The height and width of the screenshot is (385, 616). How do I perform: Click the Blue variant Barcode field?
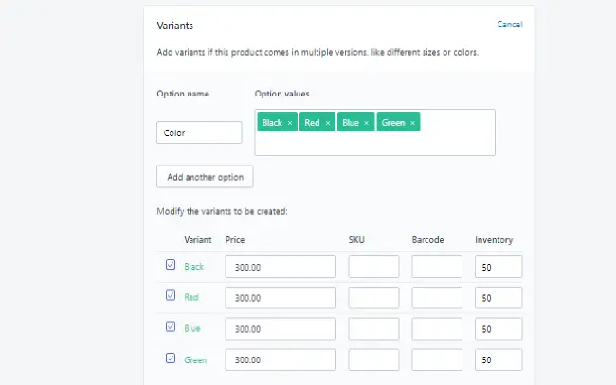(x=437, y=329)
